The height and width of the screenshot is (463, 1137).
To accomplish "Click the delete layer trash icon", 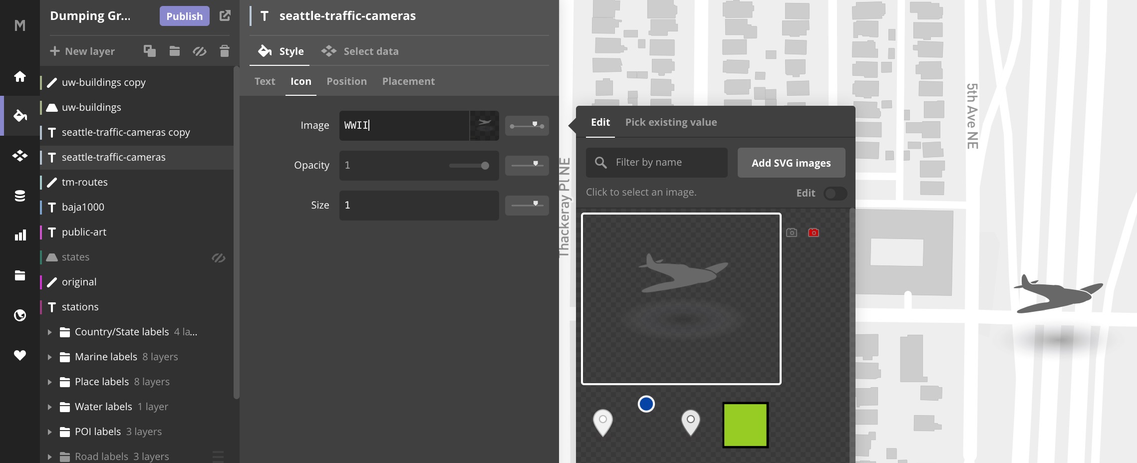I will click(225, 51).
